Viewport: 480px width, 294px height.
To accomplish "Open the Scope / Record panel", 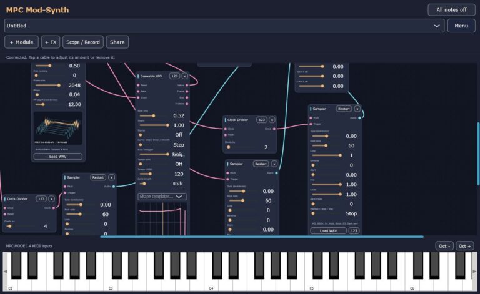I will click(83, 42).
